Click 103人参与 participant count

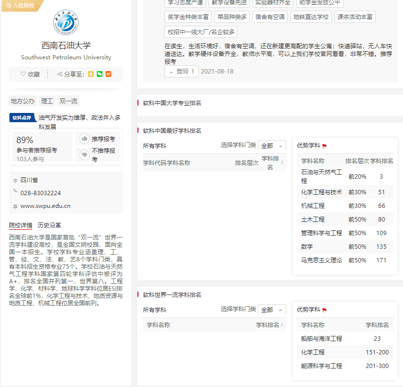[30, 159]
